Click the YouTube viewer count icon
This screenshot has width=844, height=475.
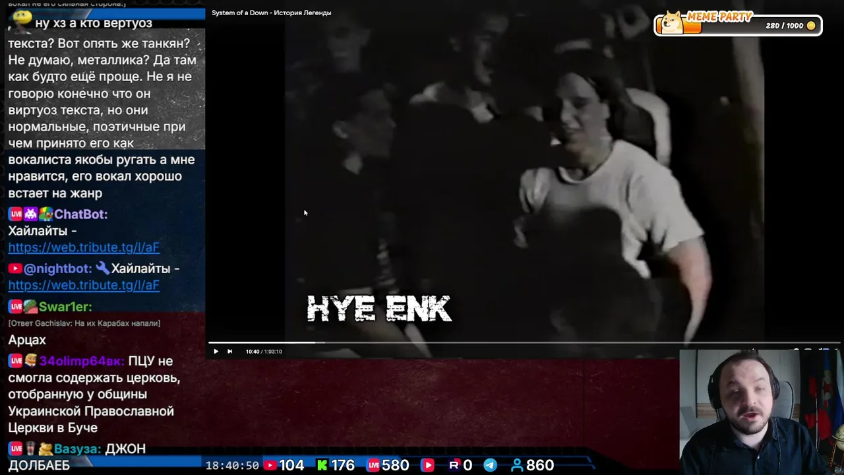pyautogui.click(x=270, y=465)
